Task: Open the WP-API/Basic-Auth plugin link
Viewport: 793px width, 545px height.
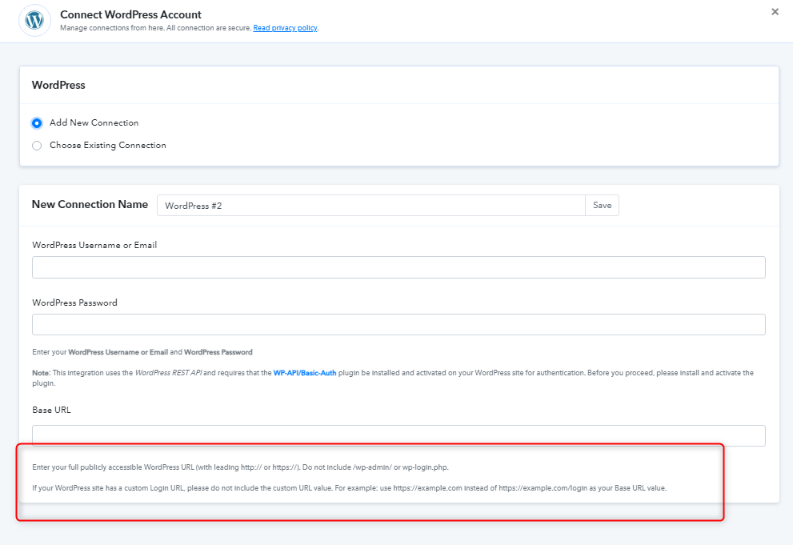Action: tap(304, 373)
